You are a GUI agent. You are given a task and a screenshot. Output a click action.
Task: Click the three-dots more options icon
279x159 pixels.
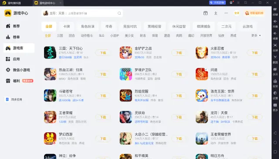226,13
